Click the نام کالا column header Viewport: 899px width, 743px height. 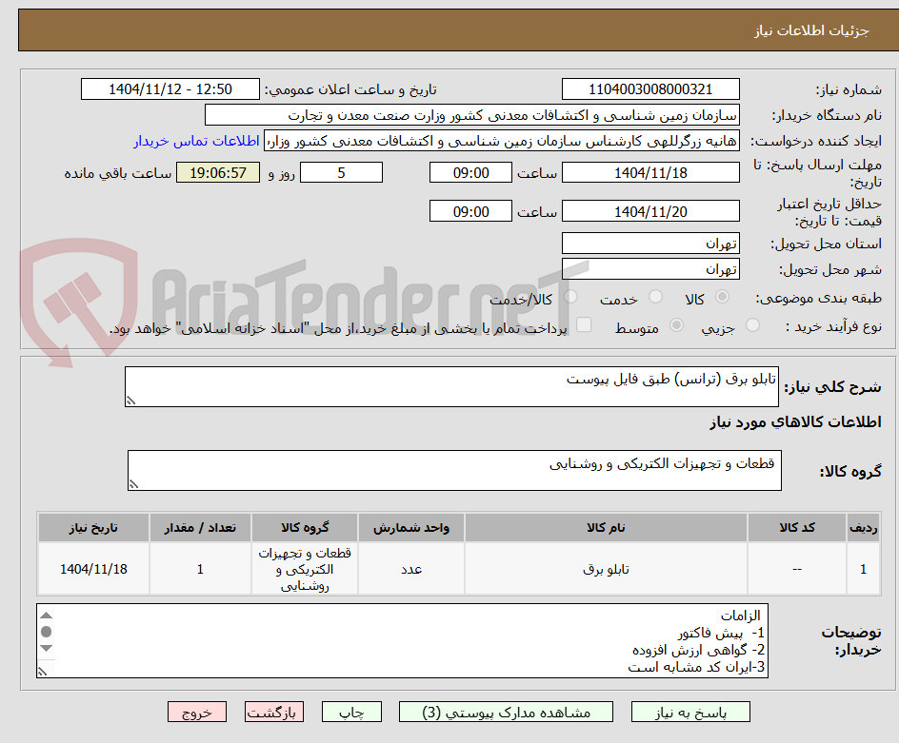point(606,528)
